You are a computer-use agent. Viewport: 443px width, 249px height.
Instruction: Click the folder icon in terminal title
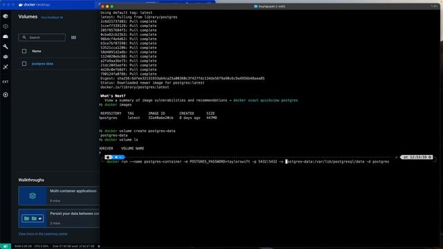pos(255,6)
